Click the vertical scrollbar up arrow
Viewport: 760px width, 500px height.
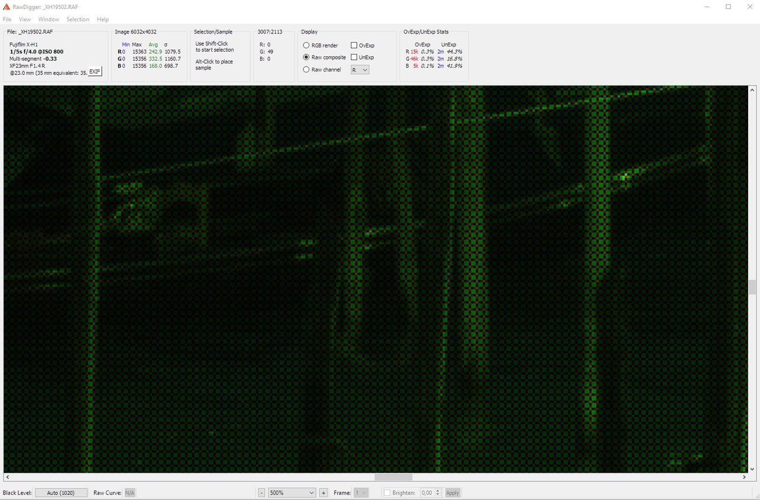tap(752, 90)
